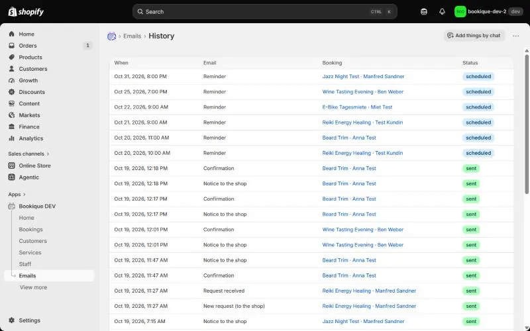Image resolution: width=530 pixels, height=331 pixels.
Task: Click the Home house icon in sidebar
Action: [11, 34]
